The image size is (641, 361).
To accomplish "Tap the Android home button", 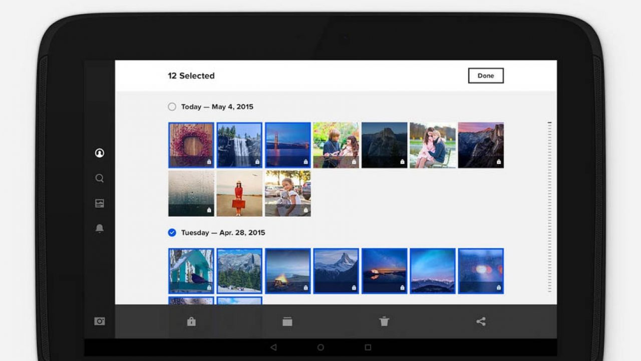I will 320,347.
